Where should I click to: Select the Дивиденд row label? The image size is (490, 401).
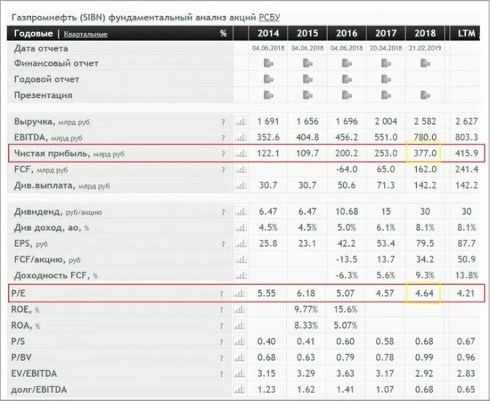tap(58, 212)
